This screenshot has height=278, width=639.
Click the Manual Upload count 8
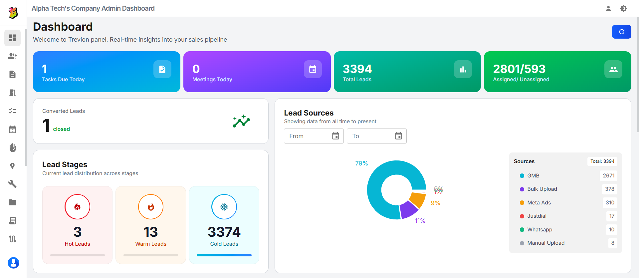(613, 243)
